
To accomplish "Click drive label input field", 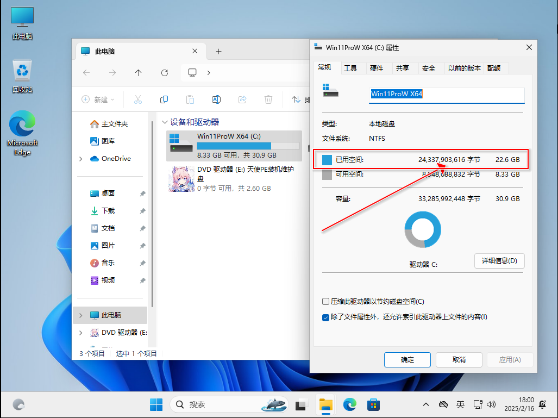I will (447, 95).
